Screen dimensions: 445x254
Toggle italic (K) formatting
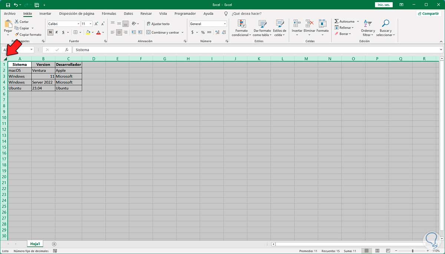pyautogui.click(x=57, y=32)
